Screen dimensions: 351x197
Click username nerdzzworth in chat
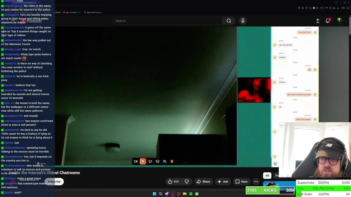tap(12, 130)
